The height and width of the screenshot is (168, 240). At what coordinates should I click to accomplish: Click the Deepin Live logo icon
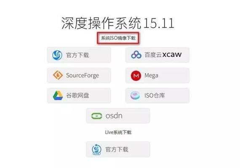(96, 150)
